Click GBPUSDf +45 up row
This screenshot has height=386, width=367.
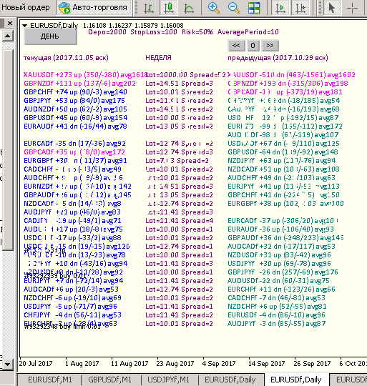pos(75,118)
